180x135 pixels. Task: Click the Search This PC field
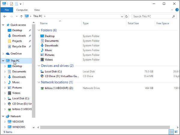click(151, 16)
